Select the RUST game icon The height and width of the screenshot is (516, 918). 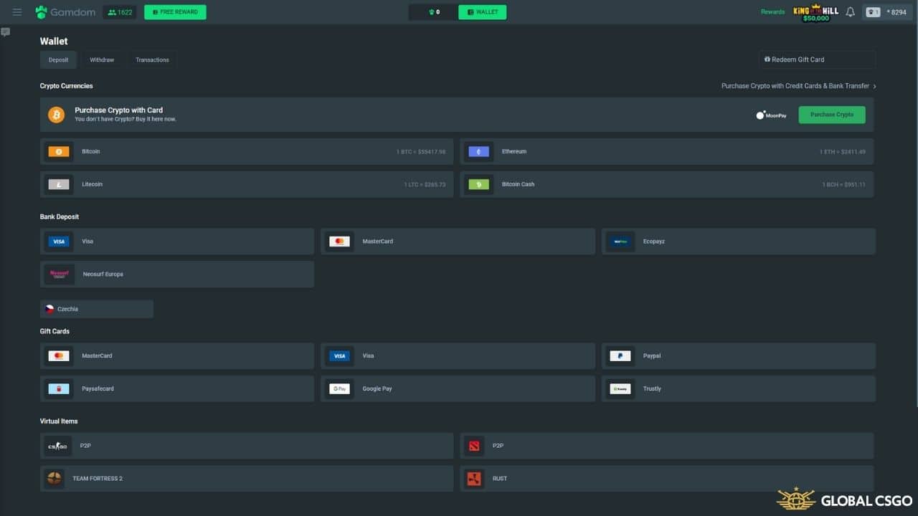coord(473,479)
